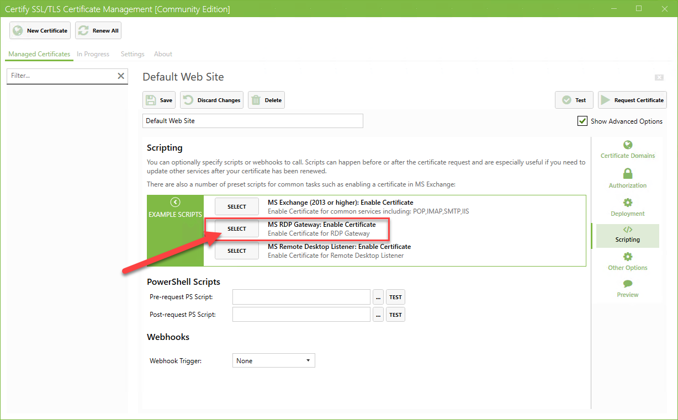Viewport: 678px width, 420px height.
Task: Click the trash can icon on Delete
Action: tap(256, 100)
